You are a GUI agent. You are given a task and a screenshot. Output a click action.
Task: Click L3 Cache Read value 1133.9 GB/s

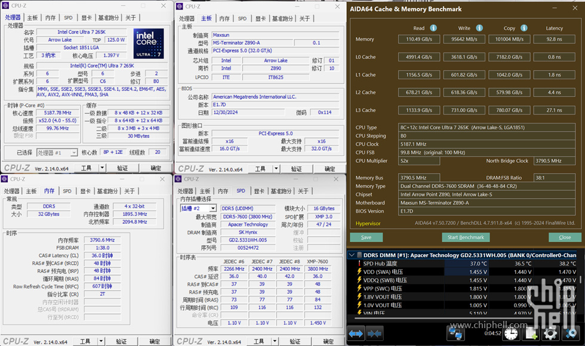click(x=419, y=110)
